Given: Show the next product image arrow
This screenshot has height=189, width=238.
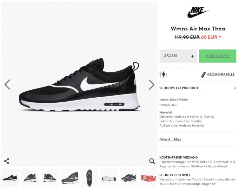Looking at the screenshot, I should click(x=151, y=85).
